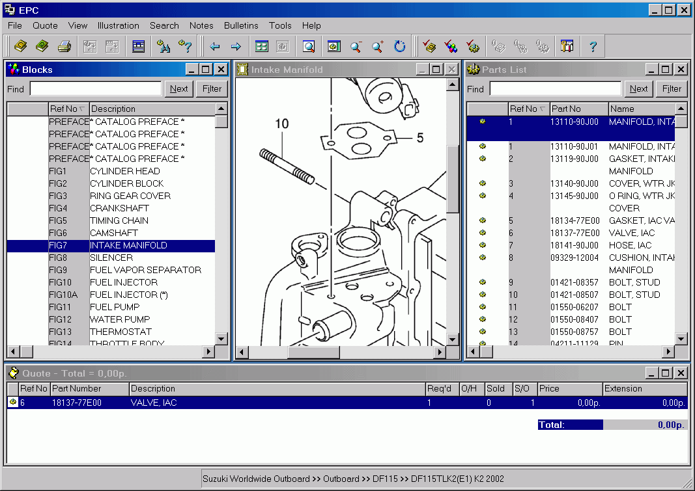This screenshot has width=695, height=491.
Task: Click the indicator icon beside MANIFOLD, INTA row 1
Action: click(483, 120)
